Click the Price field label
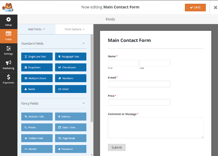 pos(111,96)
